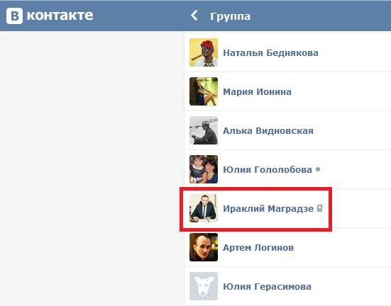Open Юлия Гололобова's avatar photo
This screenshot has height=306, width=391.
204,169
